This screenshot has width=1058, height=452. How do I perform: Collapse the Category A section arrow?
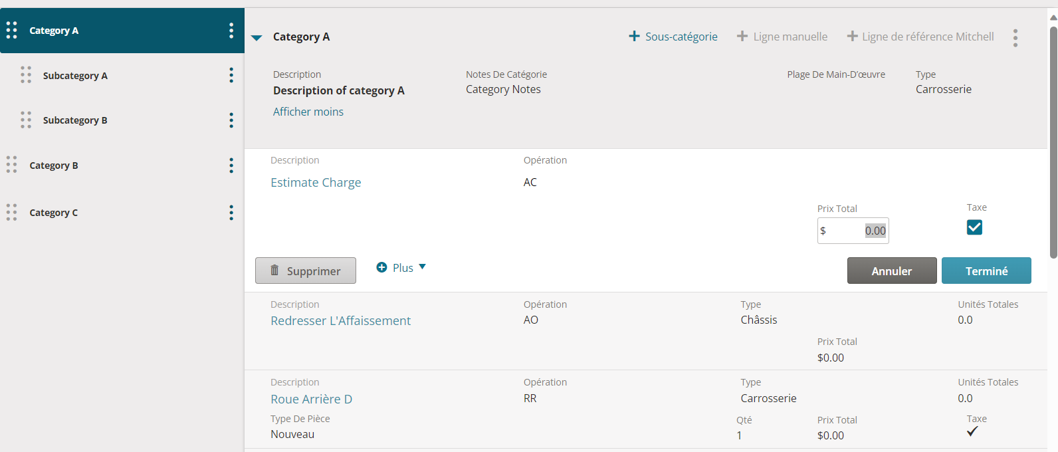[257, 38]
